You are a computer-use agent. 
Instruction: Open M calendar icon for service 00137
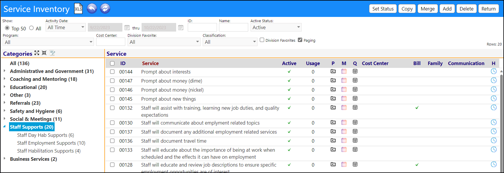click(x=344, y=132)
